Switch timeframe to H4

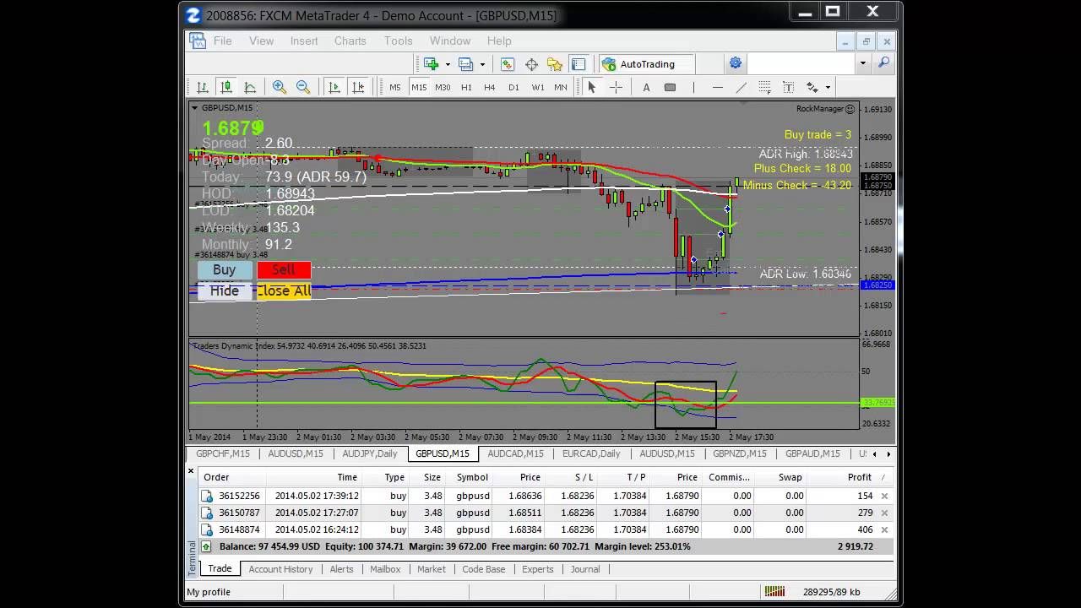click(490, 88)
